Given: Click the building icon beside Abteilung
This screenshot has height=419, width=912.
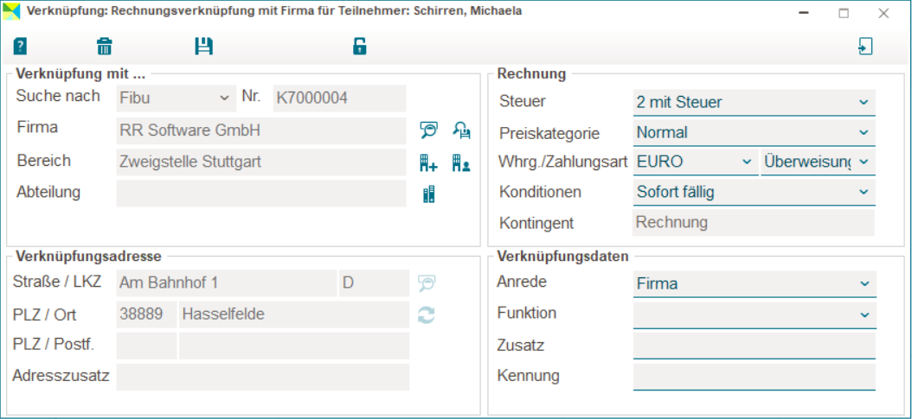Looking at the screenshot, I should [x=428, y=194].
